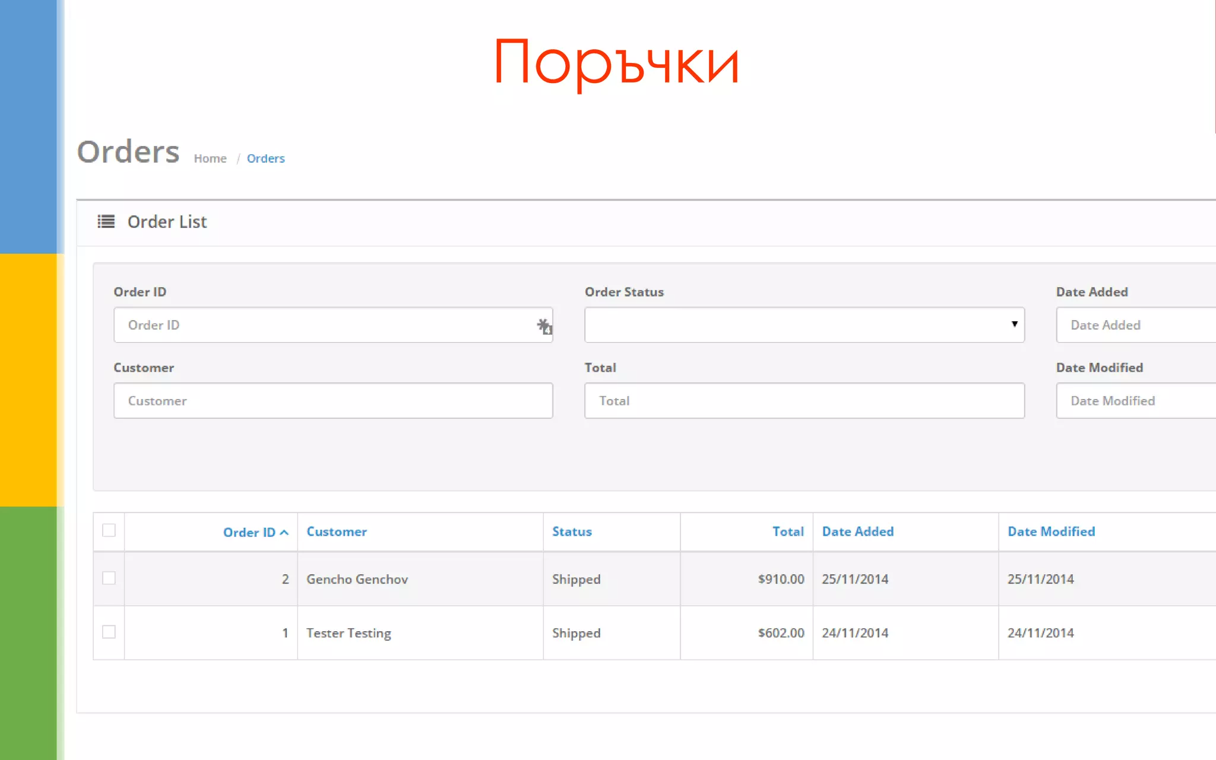Sort table by Customer column
The width and height of the screenshot is (1216, 760).
pyautogui.click(x=337, y=531)
